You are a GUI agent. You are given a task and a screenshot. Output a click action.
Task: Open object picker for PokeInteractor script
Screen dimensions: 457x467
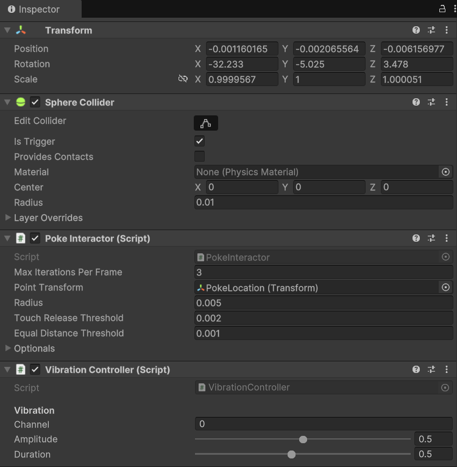tap(445, 257)
